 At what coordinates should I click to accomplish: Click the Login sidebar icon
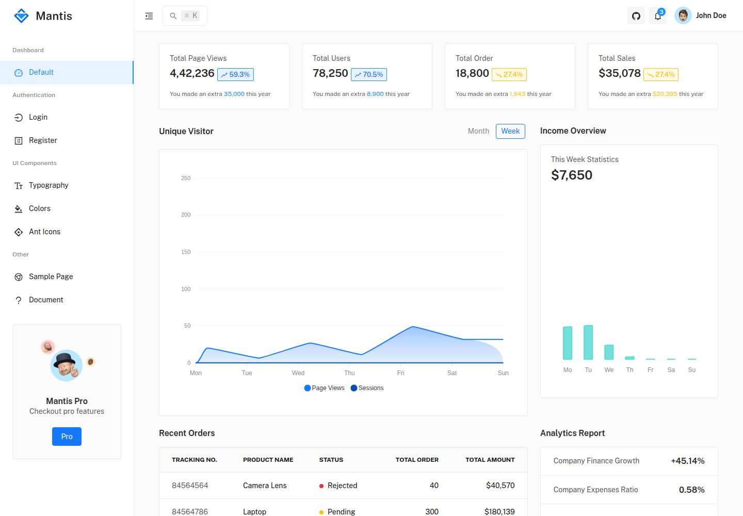point(19,118)
